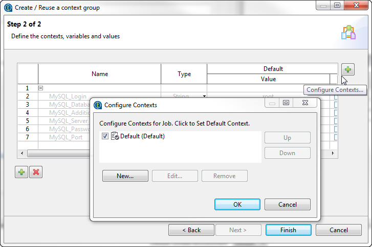Click the Configure Contexts plus icon
Viewport: 372px width, 247px height.
[348, 69]
